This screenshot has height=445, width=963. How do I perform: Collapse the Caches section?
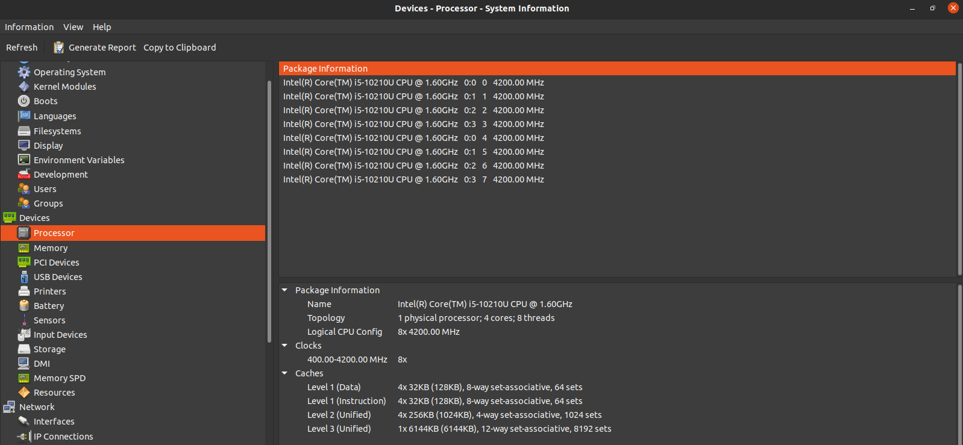(x=285, y=373)
